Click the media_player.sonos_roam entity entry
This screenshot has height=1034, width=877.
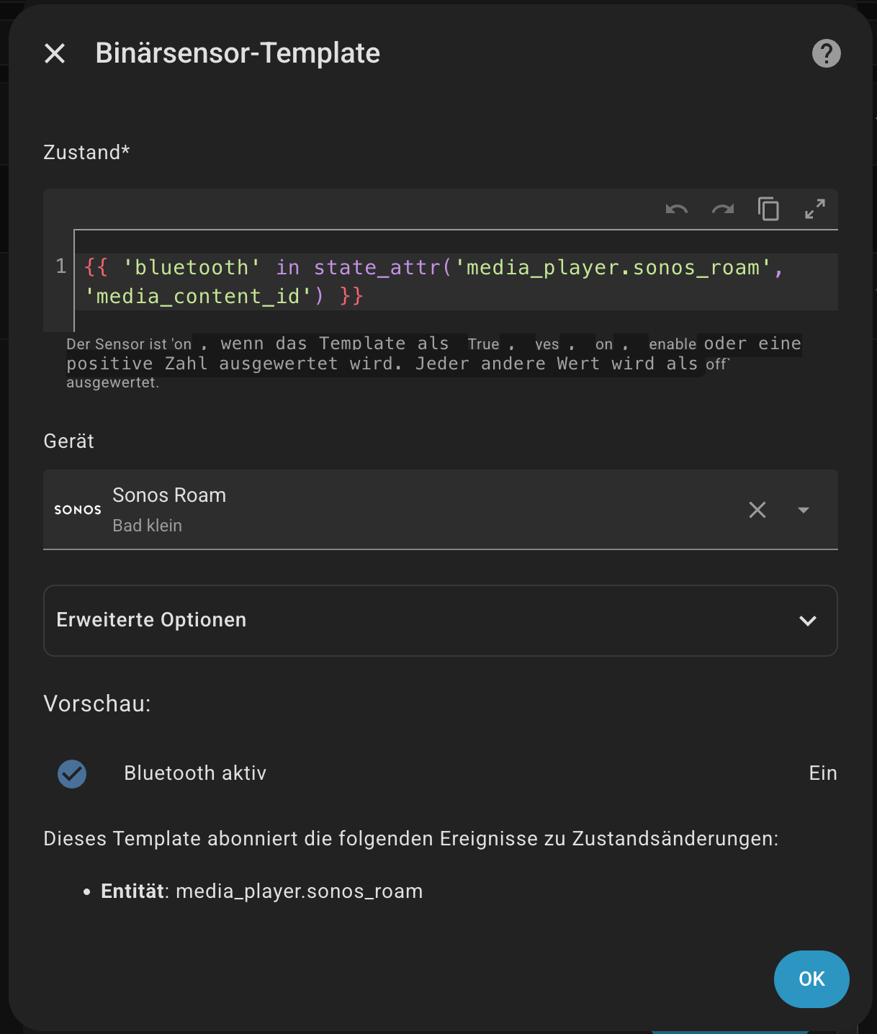299,891
